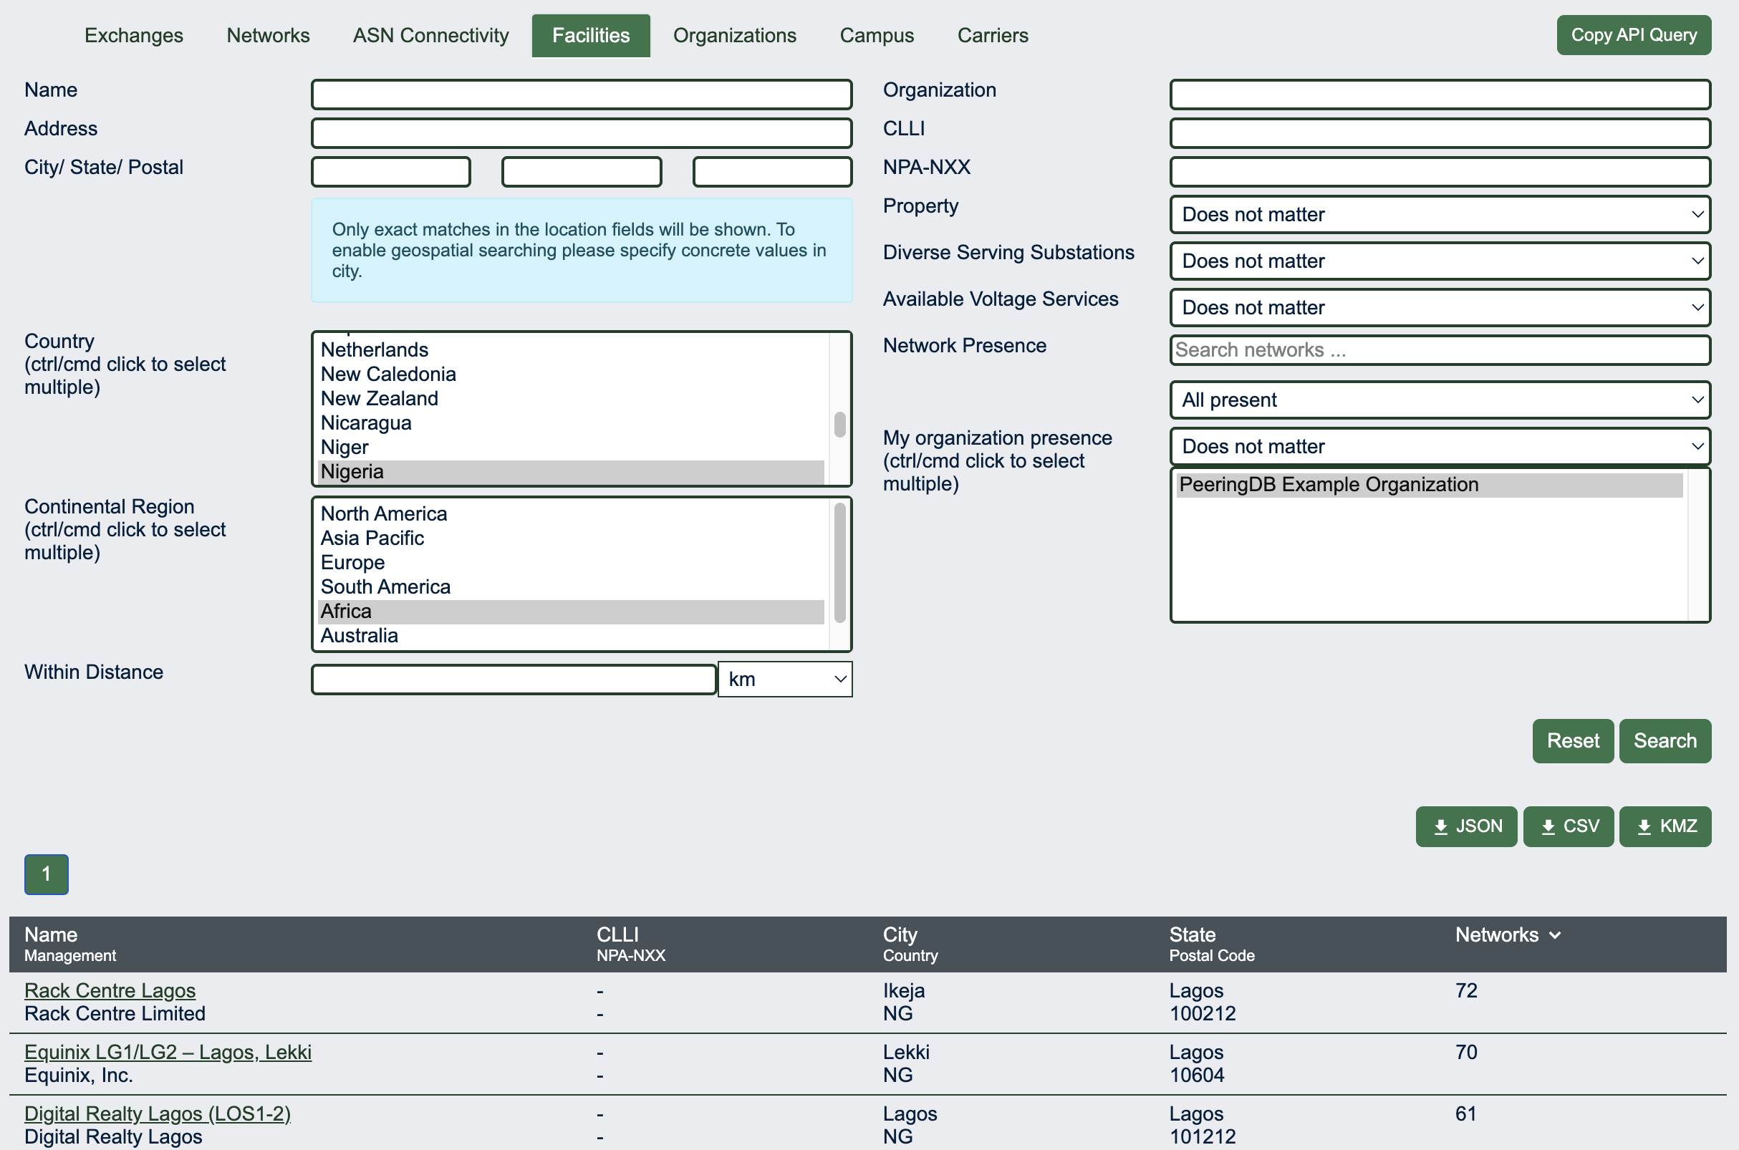Open the All present dropdown
This screenshot has width=1739, height=1150.
point(1439,400)
